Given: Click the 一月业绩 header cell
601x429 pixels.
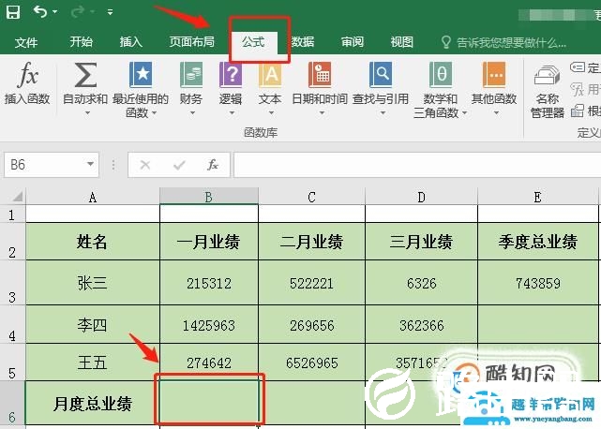Looking at the screenshot, I should pyautogui.click(x=209, y=242).
